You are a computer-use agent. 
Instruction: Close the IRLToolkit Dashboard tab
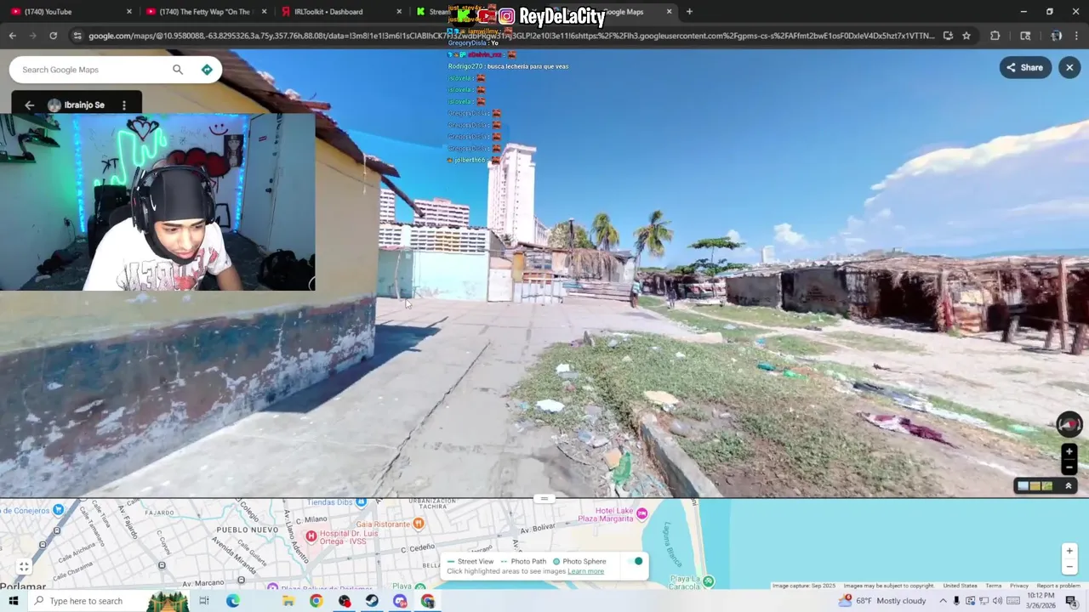click(x=399, y=12)
